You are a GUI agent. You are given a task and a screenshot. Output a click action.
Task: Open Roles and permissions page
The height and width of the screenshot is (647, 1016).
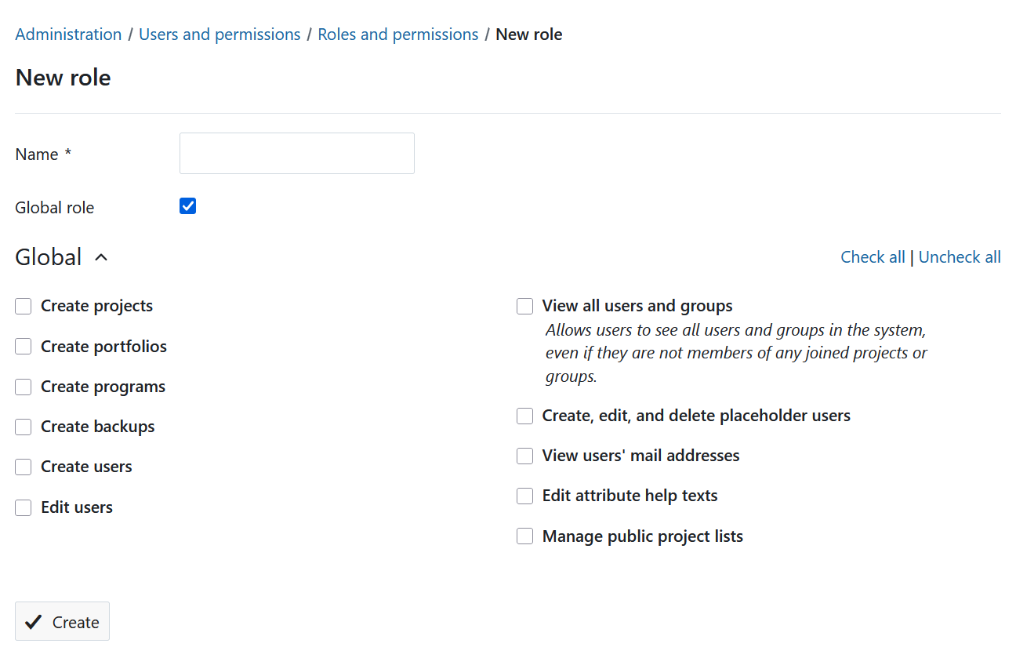click(x=397, y=34)
